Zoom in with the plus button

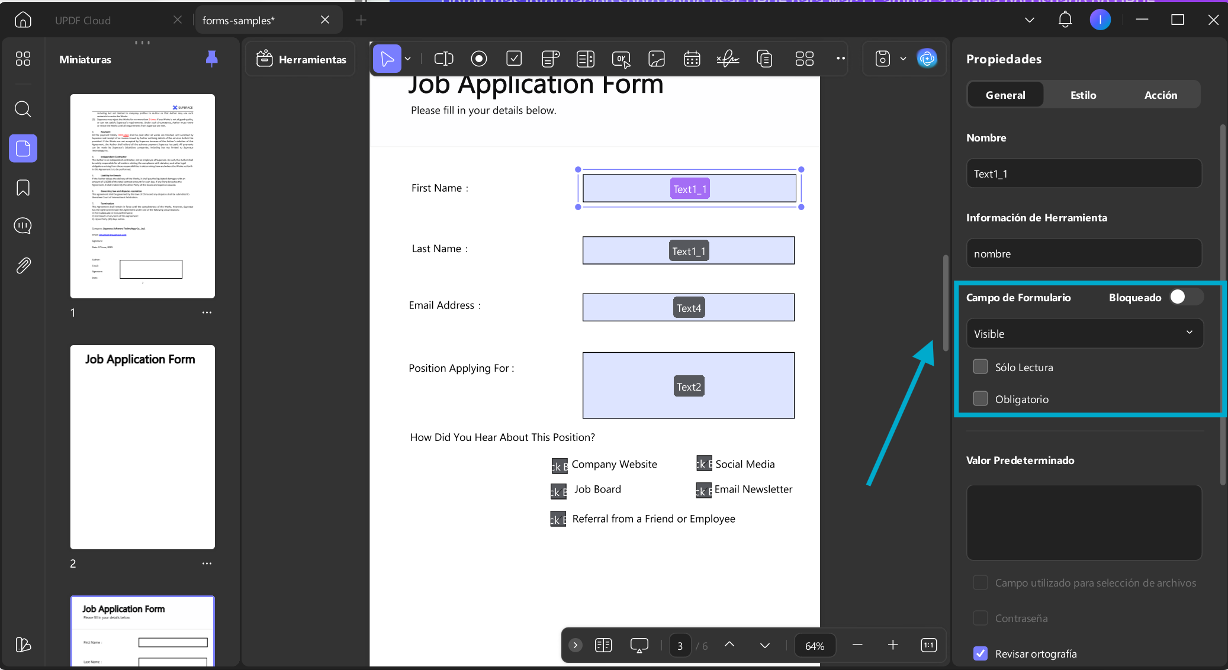coord(893,645)
